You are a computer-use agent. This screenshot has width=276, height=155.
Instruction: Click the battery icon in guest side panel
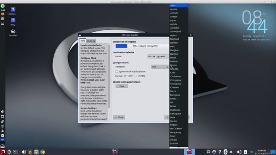click(3, 136)
